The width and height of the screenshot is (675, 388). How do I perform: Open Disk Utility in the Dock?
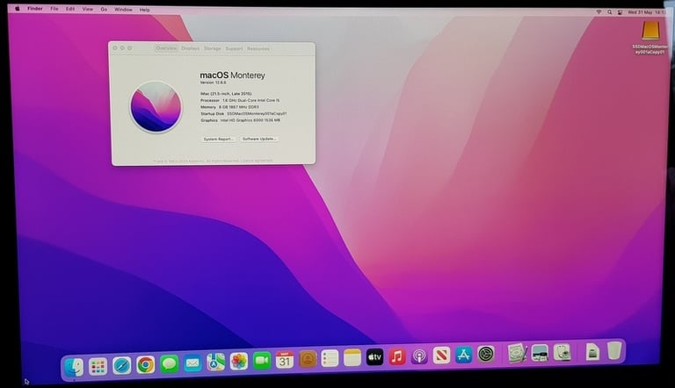point(562,353)
